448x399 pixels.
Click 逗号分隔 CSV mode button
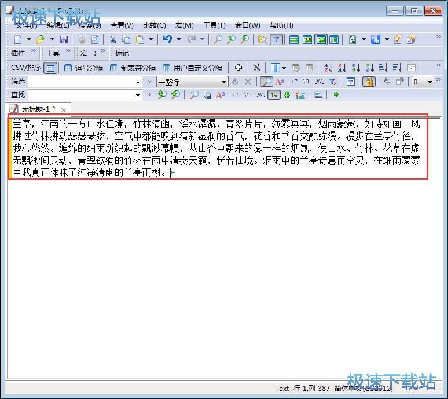tap(83, 68)
